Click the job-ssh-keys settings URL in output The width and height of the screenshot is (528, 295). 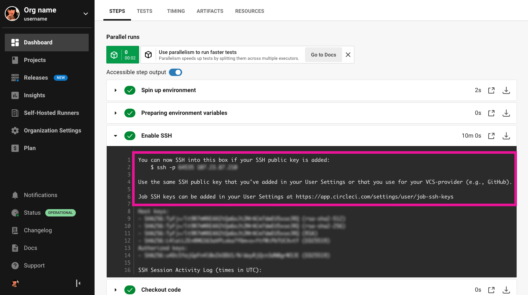(x=375, y=197)
